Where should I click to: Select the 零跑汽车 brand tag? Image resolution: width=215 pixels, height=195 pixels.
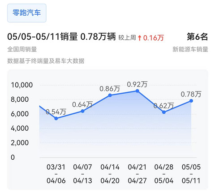point(27,13)
